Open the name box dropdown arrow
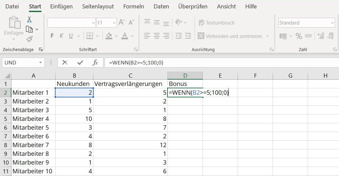The image size is (339, 176). point(40,62)
